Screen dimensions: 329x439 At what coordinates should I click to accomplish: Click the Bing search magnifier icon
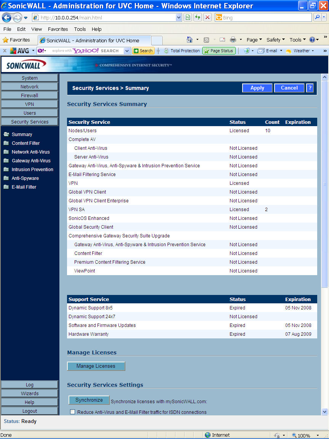coord(317,18)
